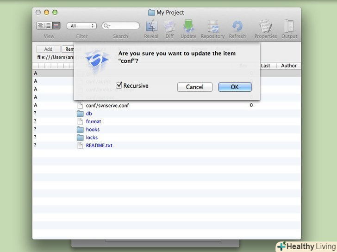This screenshot has height=252, width=337.
Task: Click the Update toolbar icon
Action: click(188, 26)
